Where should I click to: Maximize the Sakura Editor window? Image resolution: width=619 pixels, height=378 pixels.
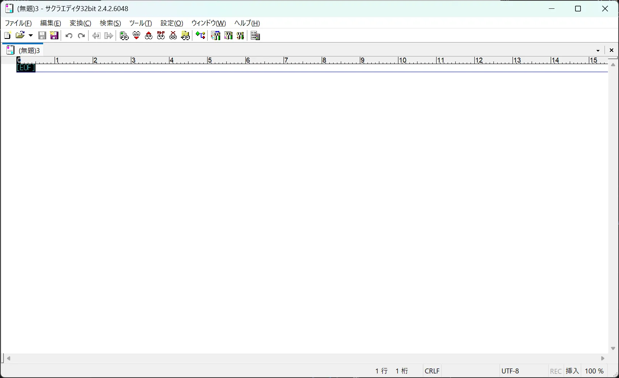click(x=578, y=8)
